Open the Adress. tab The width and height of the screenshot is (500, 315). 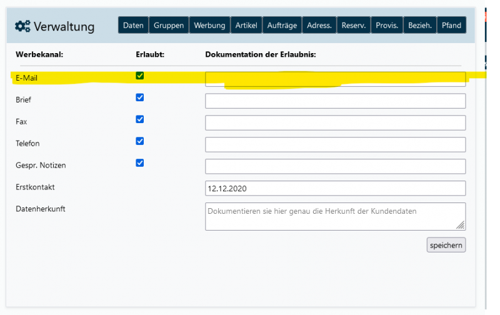(x=319, y=26)
